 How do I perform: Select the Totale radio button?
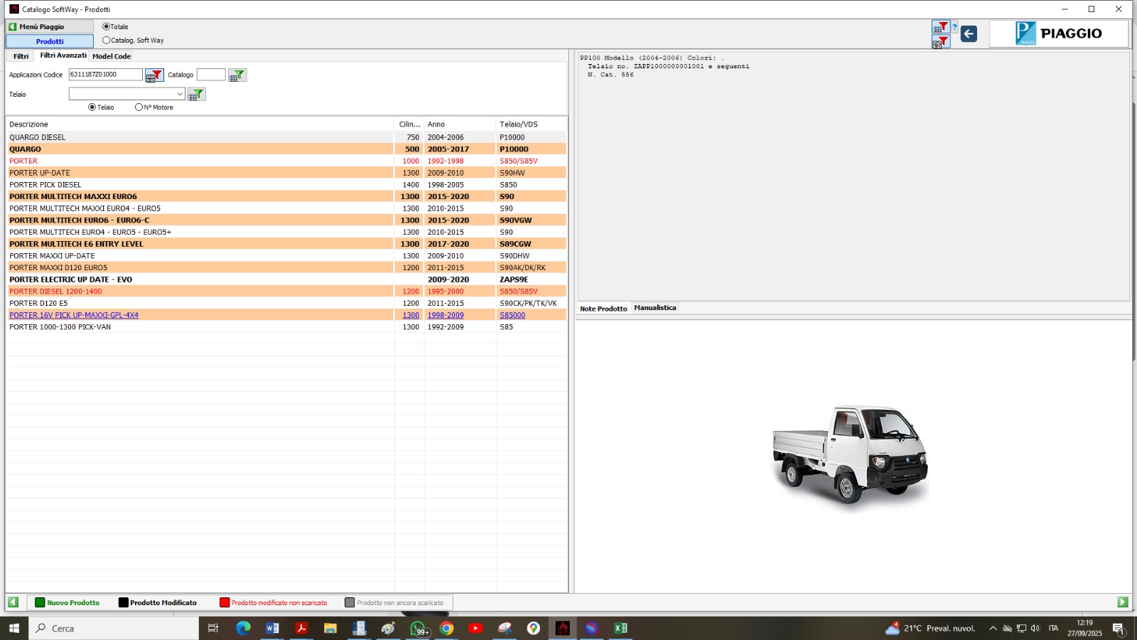[107, 27]
